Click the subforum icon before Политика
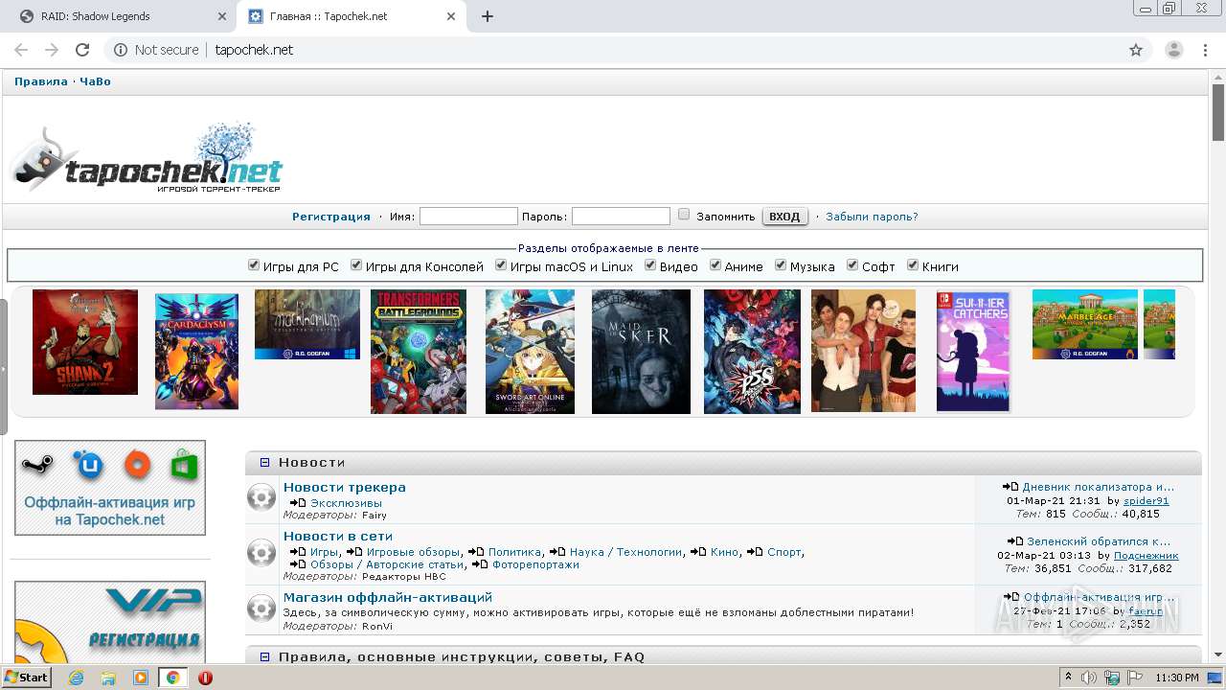The width and height of the screenshot is (1226, 690). pyautogui.click(x=476, y=552)
